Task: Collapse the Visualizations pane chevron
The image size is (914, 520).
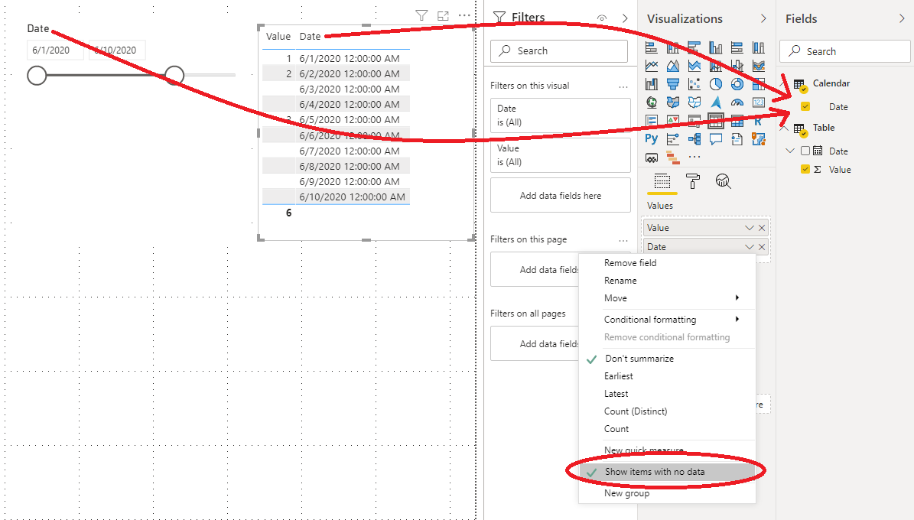Action: [x=763, y=18]
